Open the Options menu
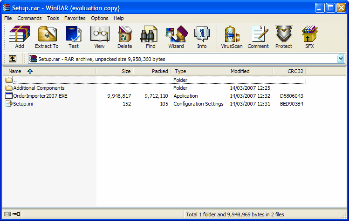Screen dimensions: 349x221 coord(100,18)
